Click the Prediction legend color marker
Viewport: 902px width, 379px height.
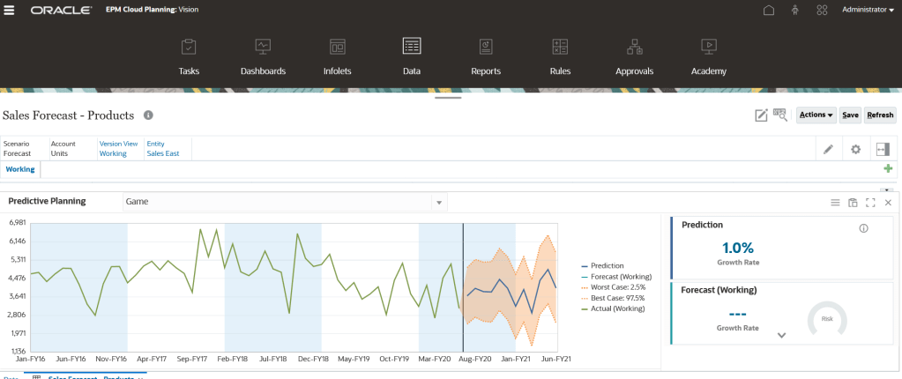point(585,265)
